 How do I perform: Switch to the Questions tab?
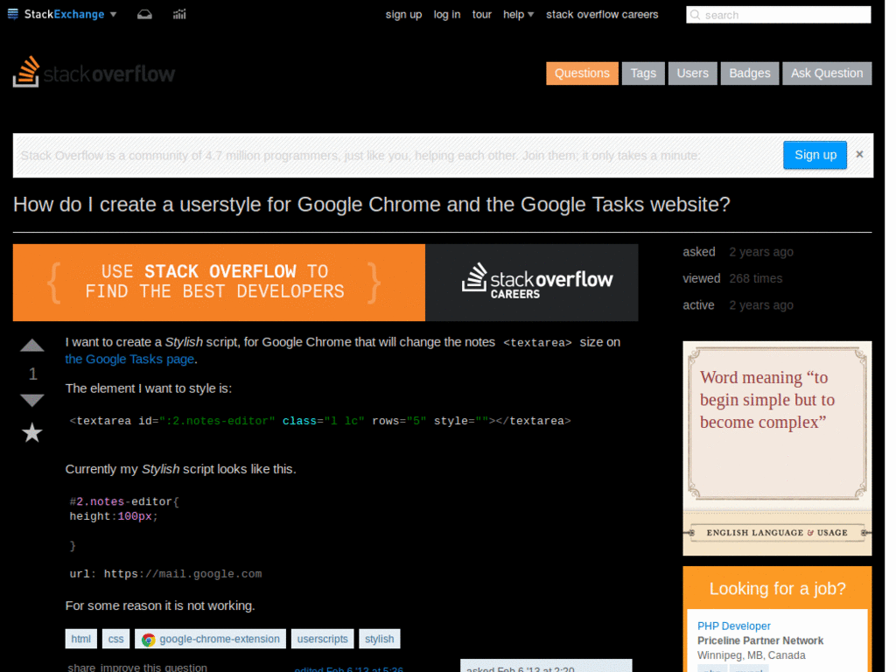581,73
